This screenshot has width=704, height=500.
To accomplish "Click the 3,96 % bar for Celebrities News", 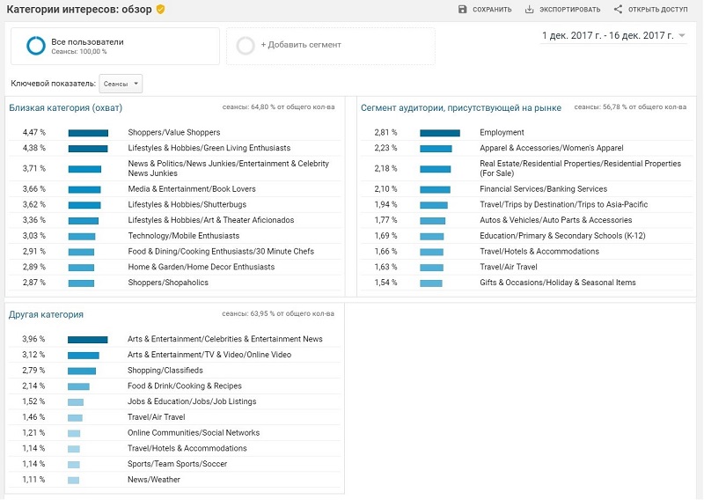I will click(87, 340).
